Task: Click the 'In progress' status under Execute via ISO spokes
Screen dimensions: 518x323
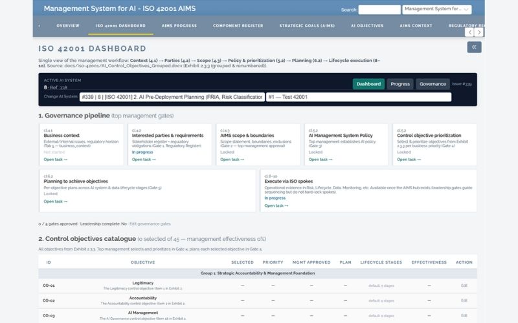Action: 275,198
